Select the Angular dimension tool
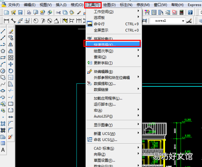The width and height of the screenshot is (202, 167). 56,21
